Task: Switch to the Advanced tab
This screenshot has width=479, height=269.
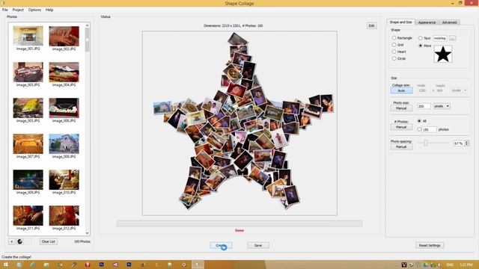Action: (x=449, y=22)
